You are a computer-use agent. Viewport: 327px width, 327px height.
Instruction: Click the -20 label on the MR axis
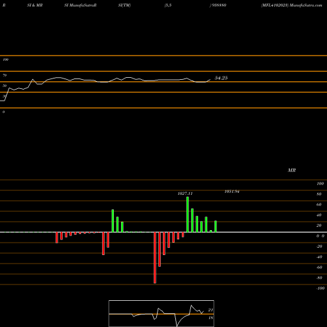[x=319, y=247]
